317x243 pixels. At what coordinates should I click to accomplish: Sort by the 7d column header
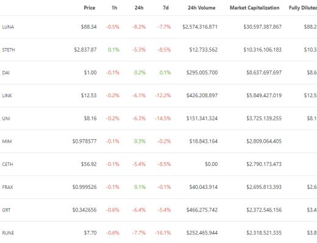[x=166, y=8]
